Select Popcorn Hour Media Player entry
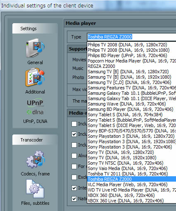176x211 pixels. (x=132, y=61)
